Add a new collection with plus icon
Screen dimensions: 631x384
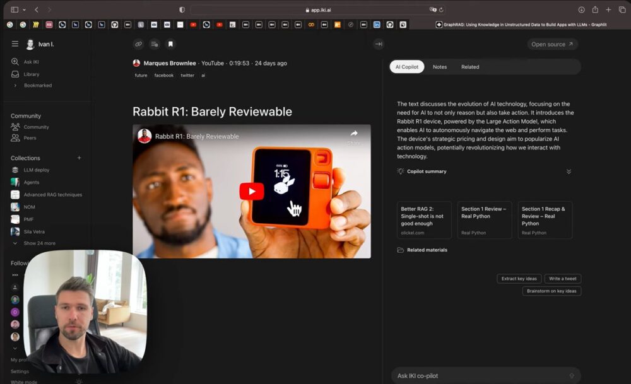point(80,158)
